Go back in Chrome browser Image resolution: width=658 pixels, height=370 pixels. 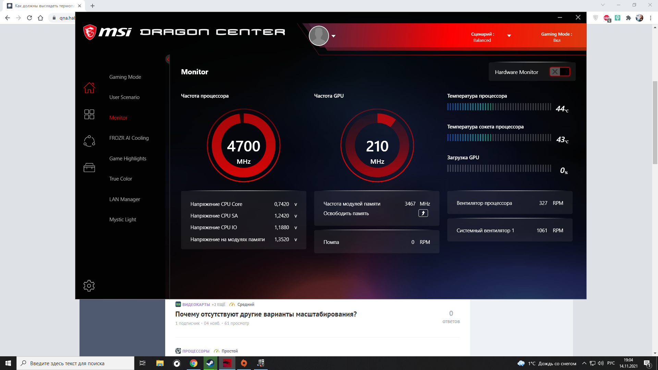tap(8, 18)
